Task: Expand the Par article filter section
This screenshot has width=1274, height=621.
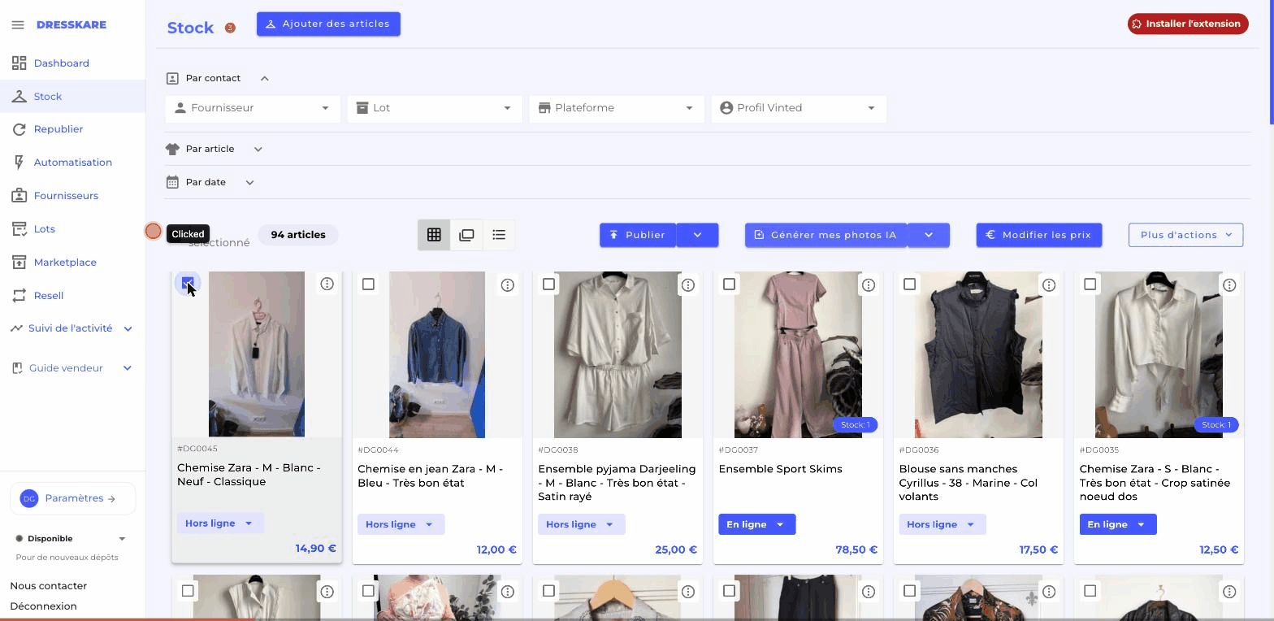Action: tap(258, 150)
